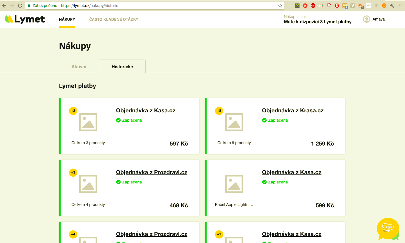
Task: Open the Vimeo V extension icon
Action: [x=353, y=6]
